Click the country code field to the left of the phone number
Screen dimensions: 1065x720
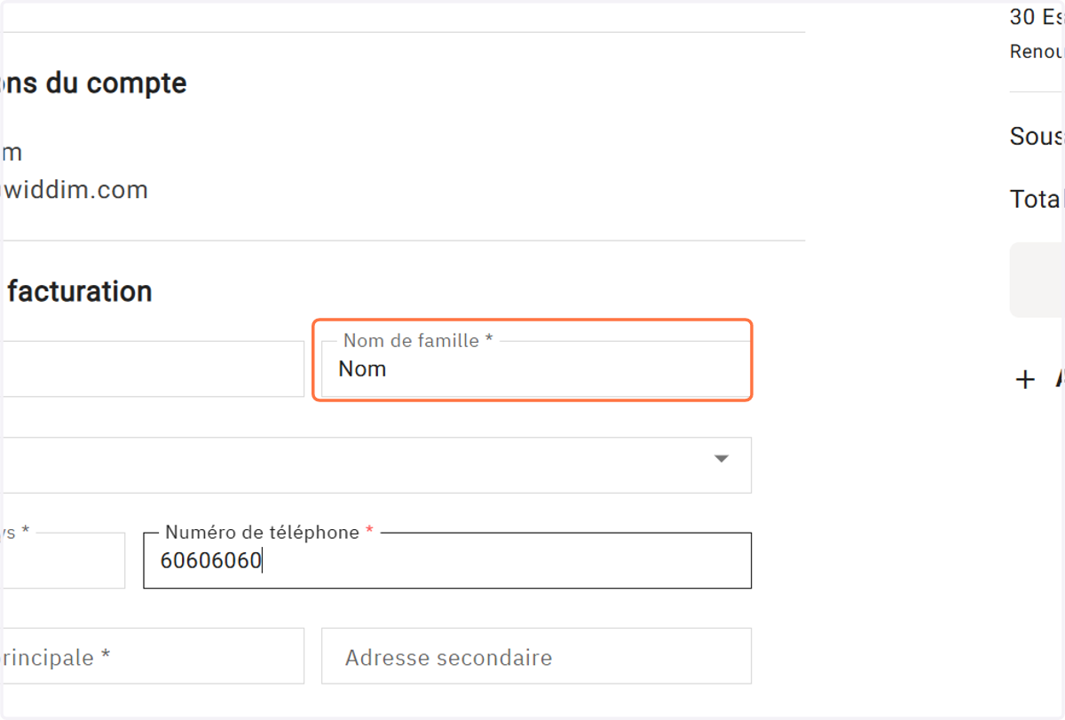pyautogui.click(x=63, y=560)
